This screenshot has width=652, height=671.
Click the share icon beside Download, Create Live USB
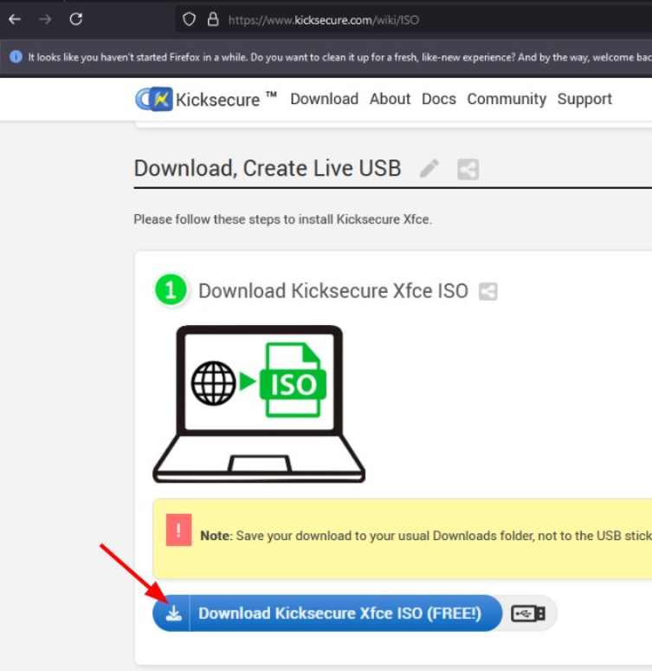click(468, 169)
